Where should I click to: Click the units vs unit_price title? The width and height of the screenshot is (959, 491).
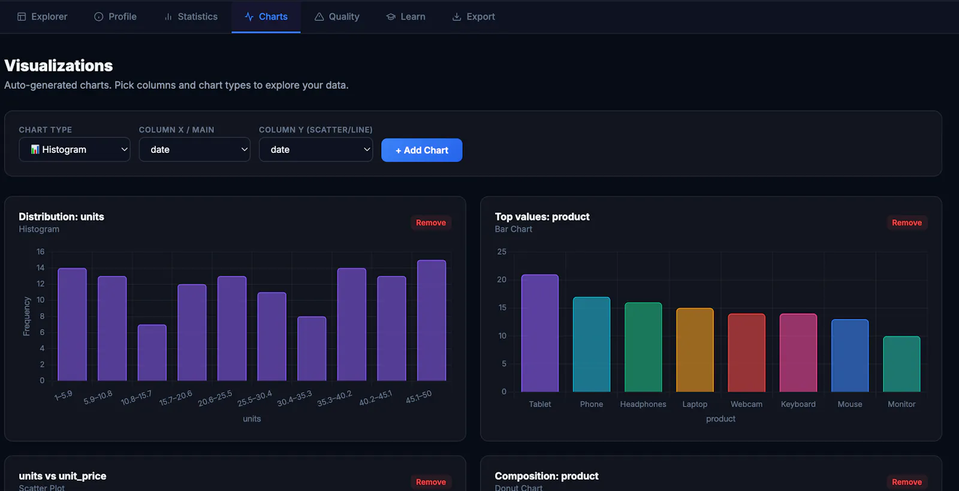(62, 476)
